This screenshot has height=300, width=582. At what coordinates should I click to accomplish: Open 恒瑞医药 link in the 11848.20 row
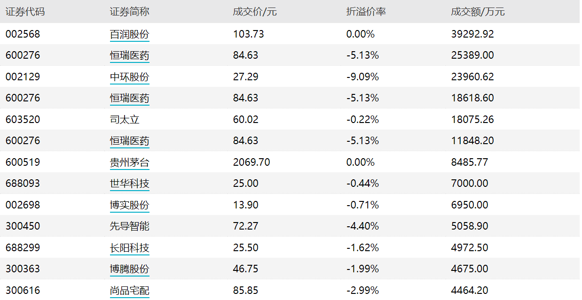[129, 141]
